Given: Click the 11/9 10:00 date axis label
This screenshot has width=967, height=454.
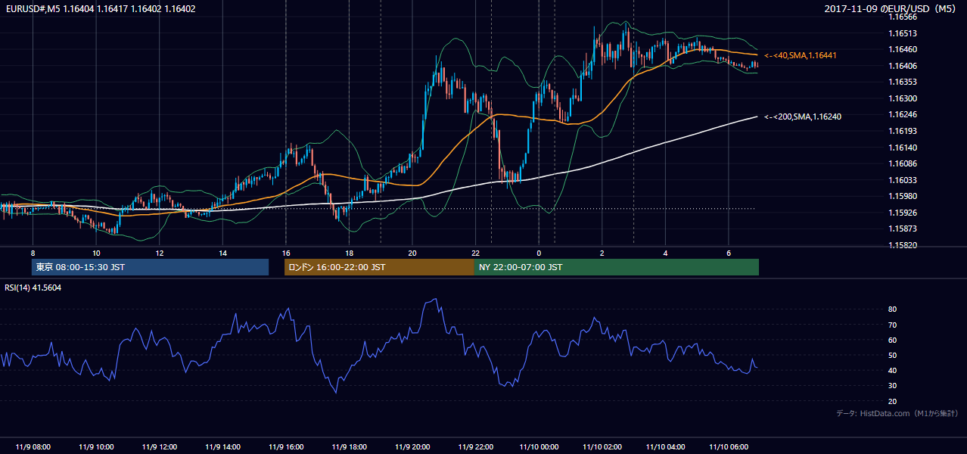Looking at the screenshot, I should (x=96, y=447).
